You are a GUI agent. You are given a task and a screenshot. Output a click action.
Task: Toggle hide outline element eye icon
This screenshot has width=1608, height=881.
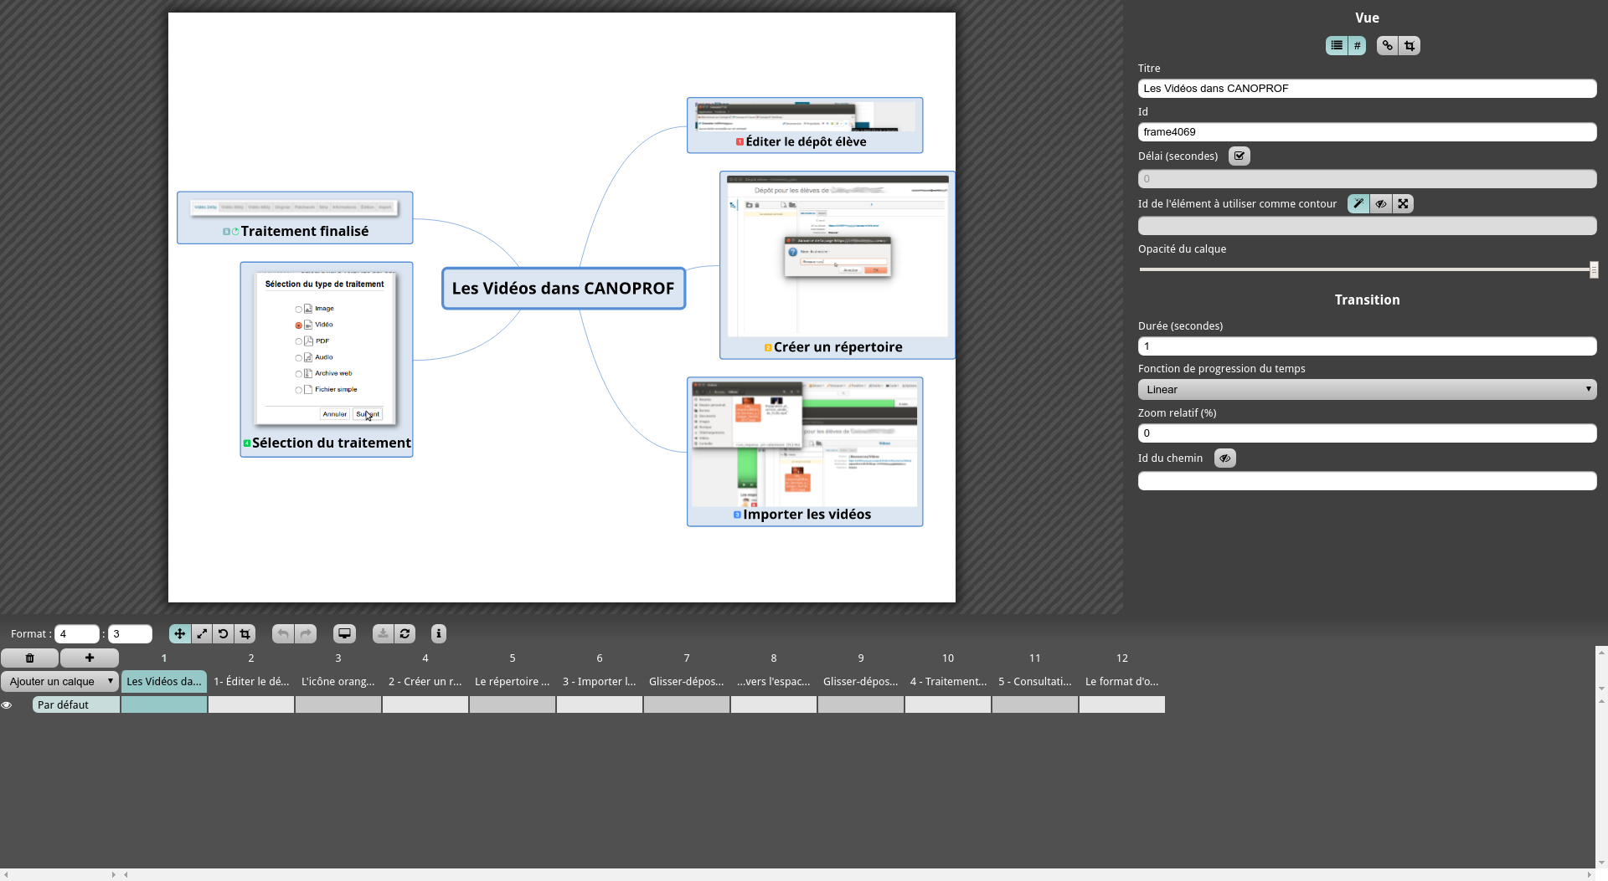[x=1381, y=203]
